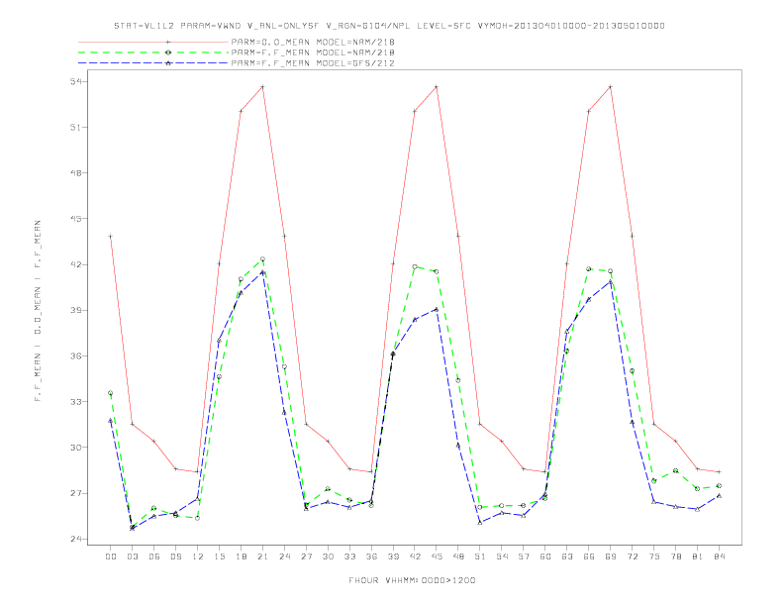Click y-axis tick label 42

point(75,264)
